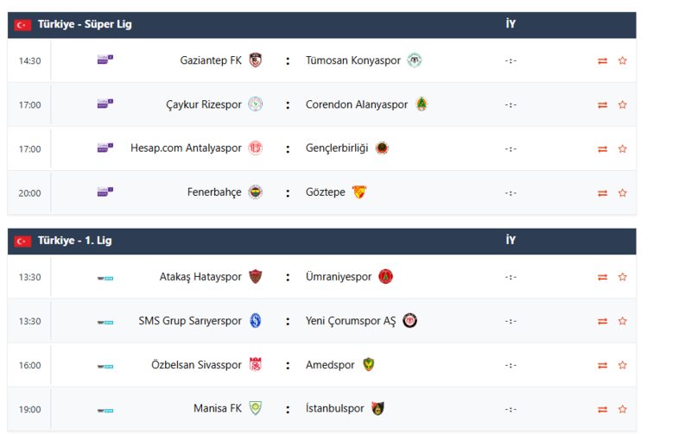
Task: Click compare arrows on Özbelsan Sivasspor match
Action: [602, 366]
